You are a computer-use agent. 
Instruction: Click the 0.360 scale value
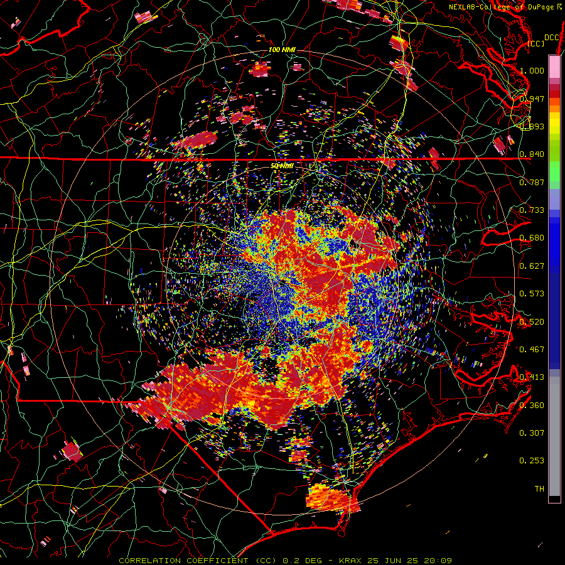coord(532,406)
